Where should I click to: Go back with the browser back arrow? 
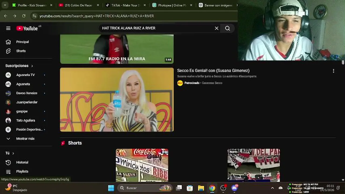[6, 16]
